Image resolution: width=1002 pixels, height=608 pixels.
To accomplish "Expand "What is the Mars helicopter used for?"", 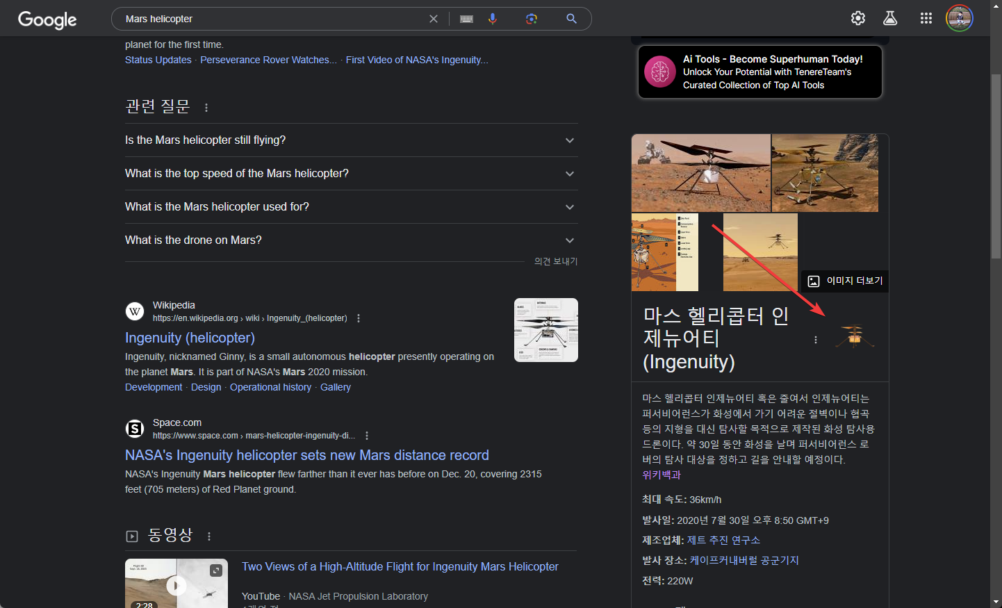I will click(352, 207).
